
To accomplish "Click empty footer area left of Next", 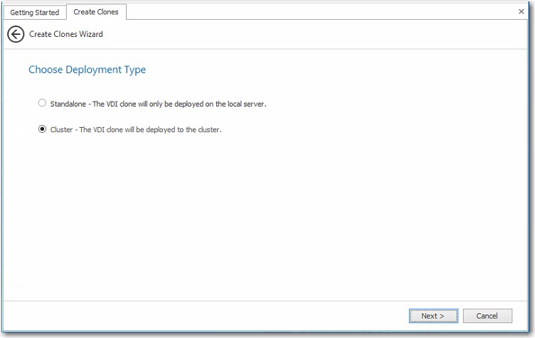I will pos(213,315).
